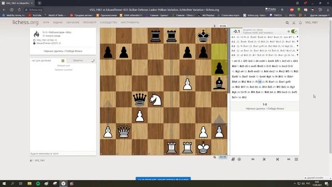Open engine settings gear beside analysis toggle
The image size is (332, 187).
pos(288,31)
